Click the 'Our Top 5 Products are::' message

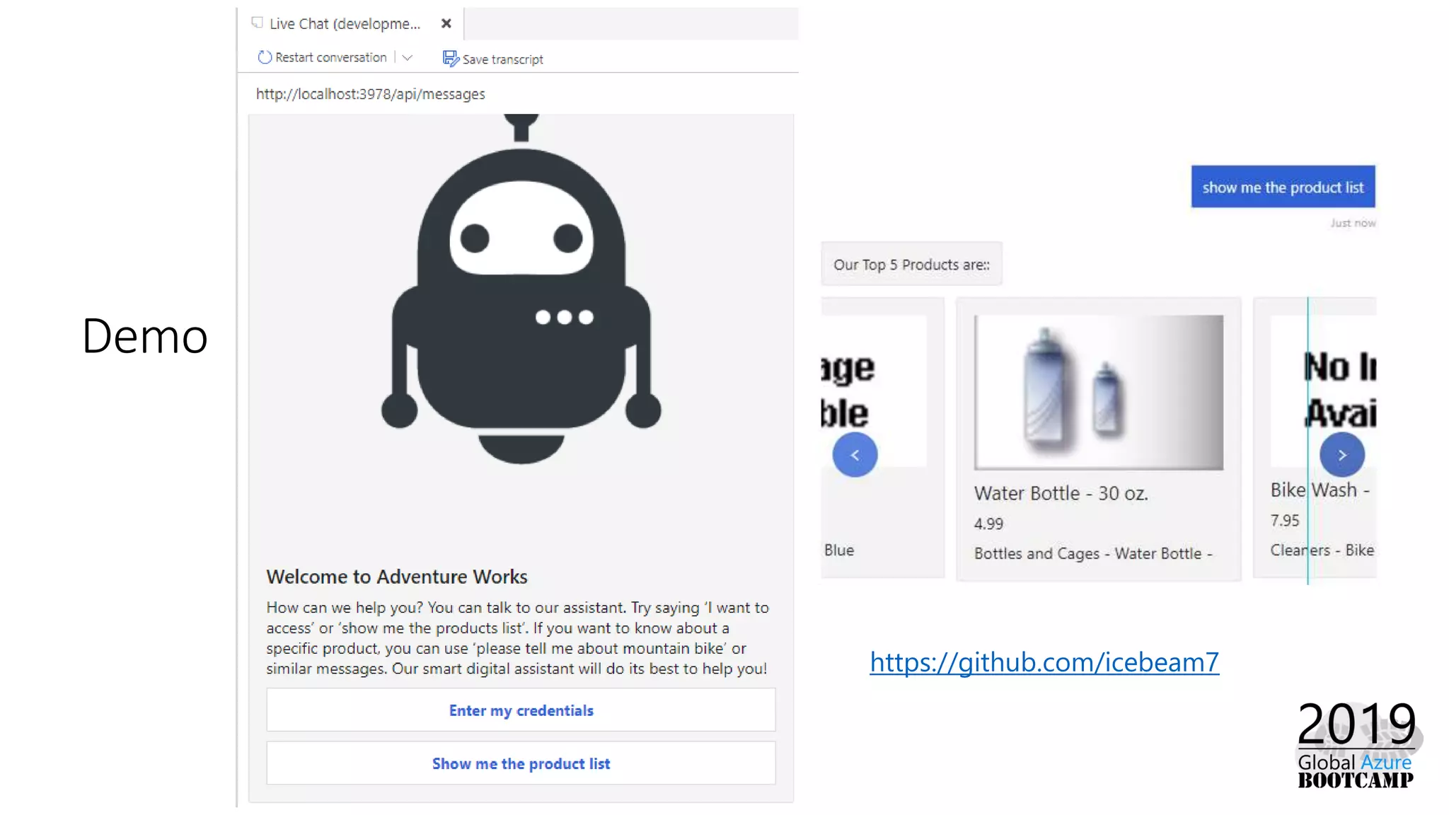[x=911, y=264]
